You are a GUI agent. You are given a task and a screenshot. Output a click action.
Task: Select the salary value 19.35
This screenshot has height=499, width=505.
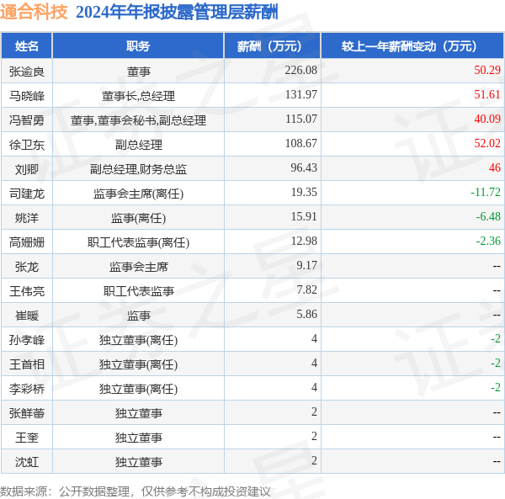(x=304, y=193)
